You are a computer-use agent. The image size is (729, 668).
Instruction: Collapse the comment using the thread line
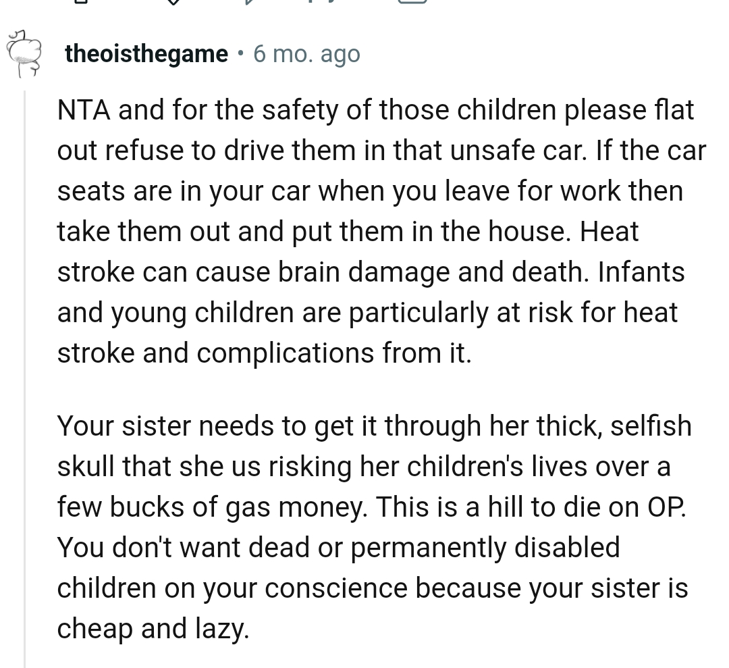pos(24,371)
